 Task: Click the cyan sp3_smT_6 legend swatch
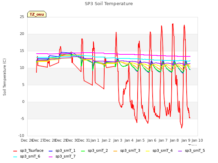[x=15, y=157]
